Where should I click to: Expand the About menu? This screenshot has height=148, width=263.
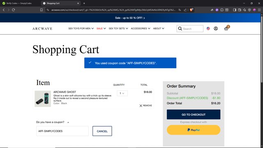(159, 28)
